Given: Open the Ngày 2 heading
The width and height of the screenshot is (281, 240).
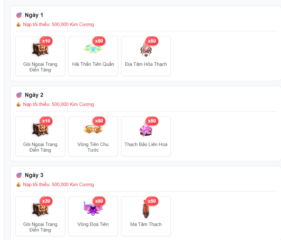Looking at the screenshot, I should (x=34, y=95).
